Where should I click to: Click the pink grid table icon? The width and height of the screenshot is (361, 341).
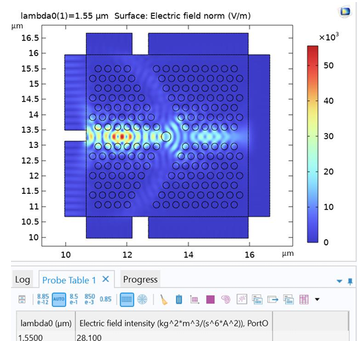click(304, 300)
